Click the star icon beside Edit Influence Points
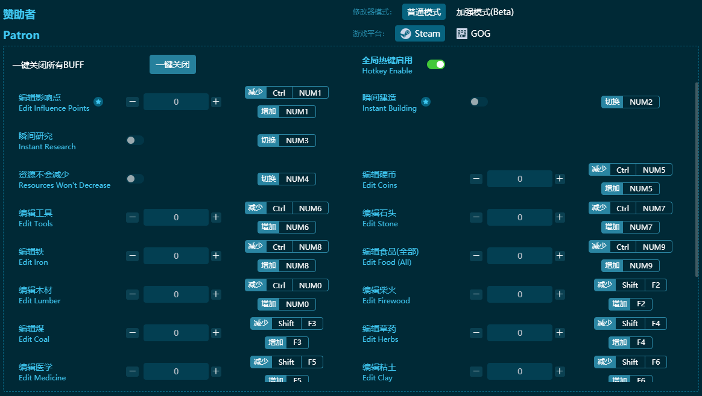702x396 pixels. 98,102
